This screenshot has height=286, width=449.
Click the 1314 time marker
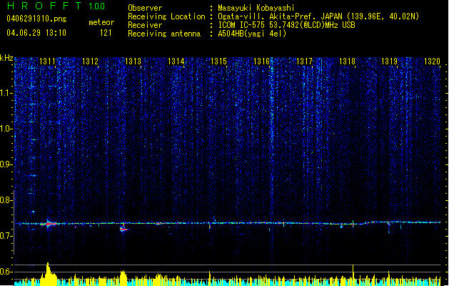coord(176,61)
